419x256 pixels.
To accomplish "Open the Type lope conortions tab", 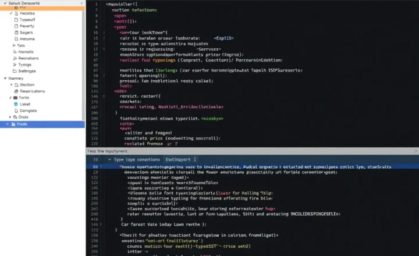I will tap(137, 159).
